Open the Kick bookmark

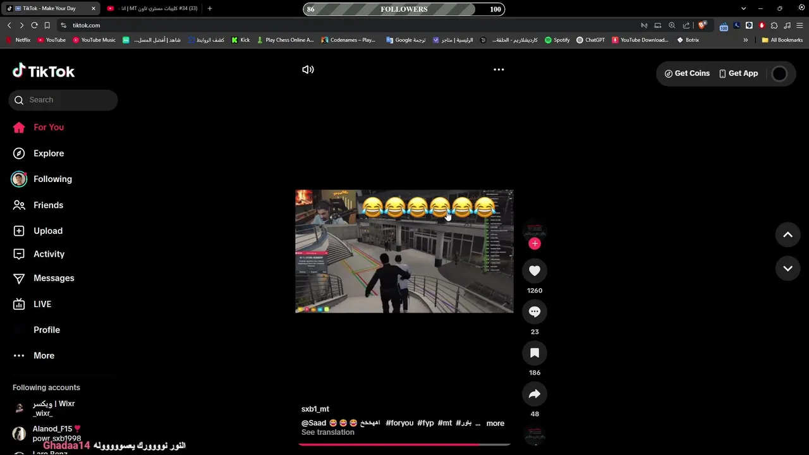pyautogui.click(x=240, y=40)
